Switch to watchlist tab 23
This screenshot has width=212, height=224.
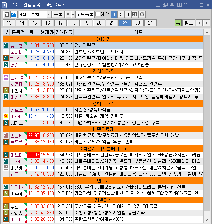pos(137,23)
